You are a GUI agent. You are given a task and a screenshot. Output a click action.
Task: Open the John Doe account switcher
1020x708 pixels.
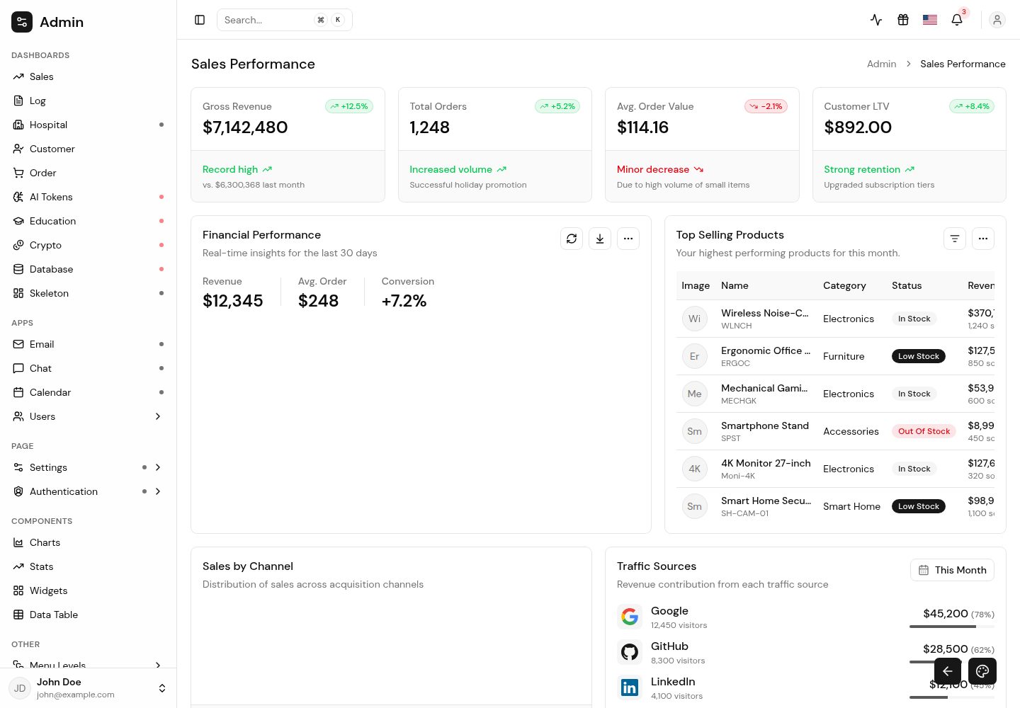click(x=89, y=688)
